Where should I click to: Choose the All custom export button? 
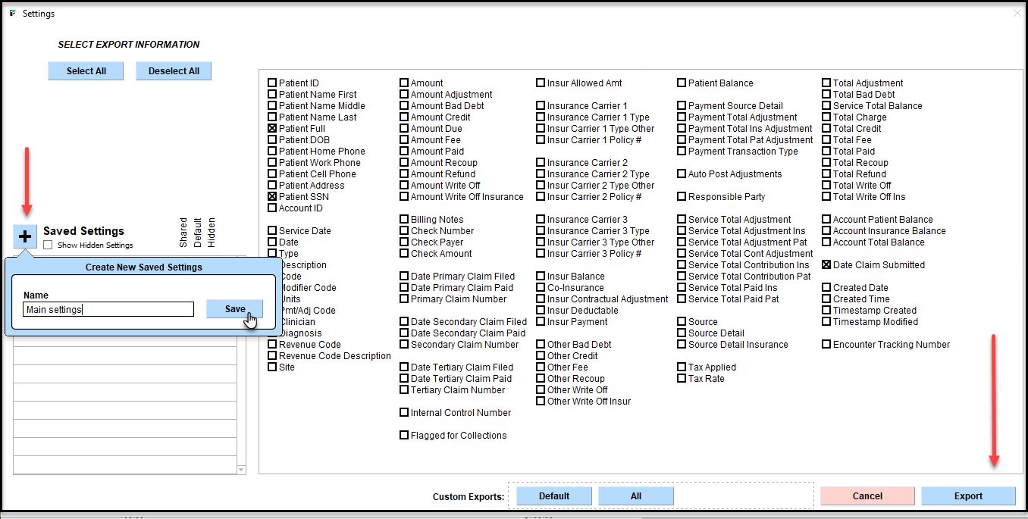[635, 496]
